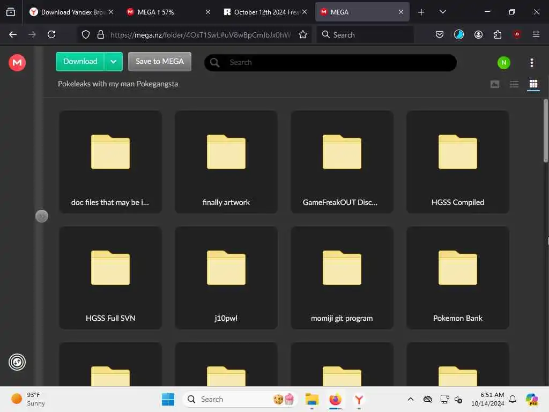Open Firefox account icon
Viewport: 549px width, 412px height.
pyautogui.click(x=478, y=34)
